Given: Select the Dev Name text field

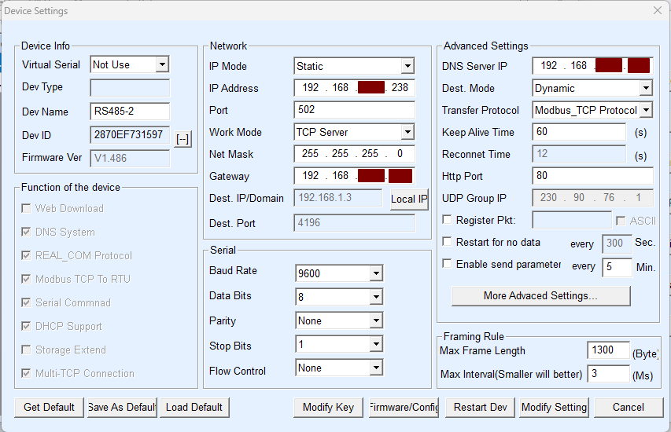Looking at the screenshot, I should 130,112.
